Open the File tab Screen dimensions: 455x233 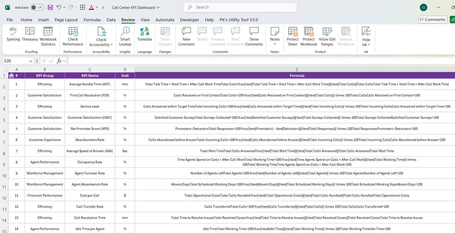coord(10,20)
